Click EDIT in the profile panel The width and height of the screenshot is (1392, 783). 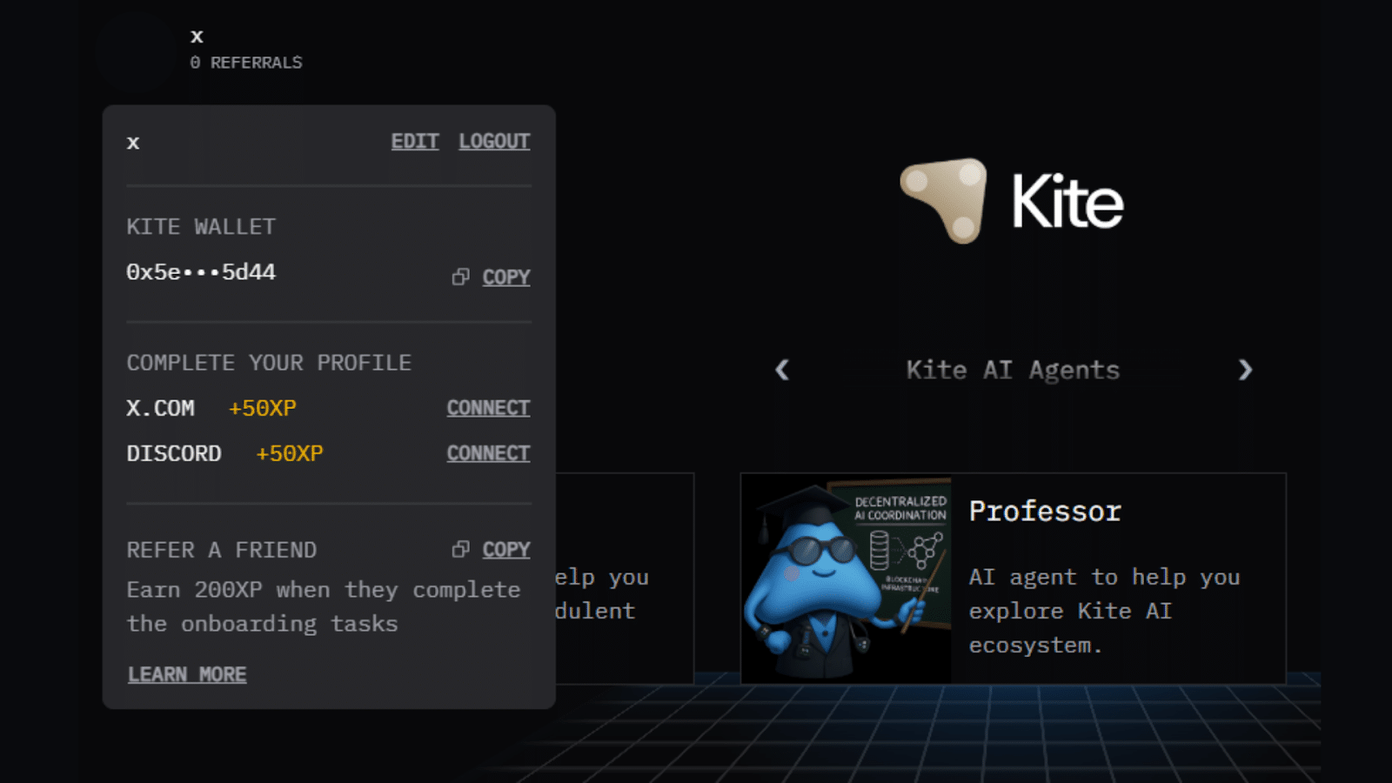415,141
